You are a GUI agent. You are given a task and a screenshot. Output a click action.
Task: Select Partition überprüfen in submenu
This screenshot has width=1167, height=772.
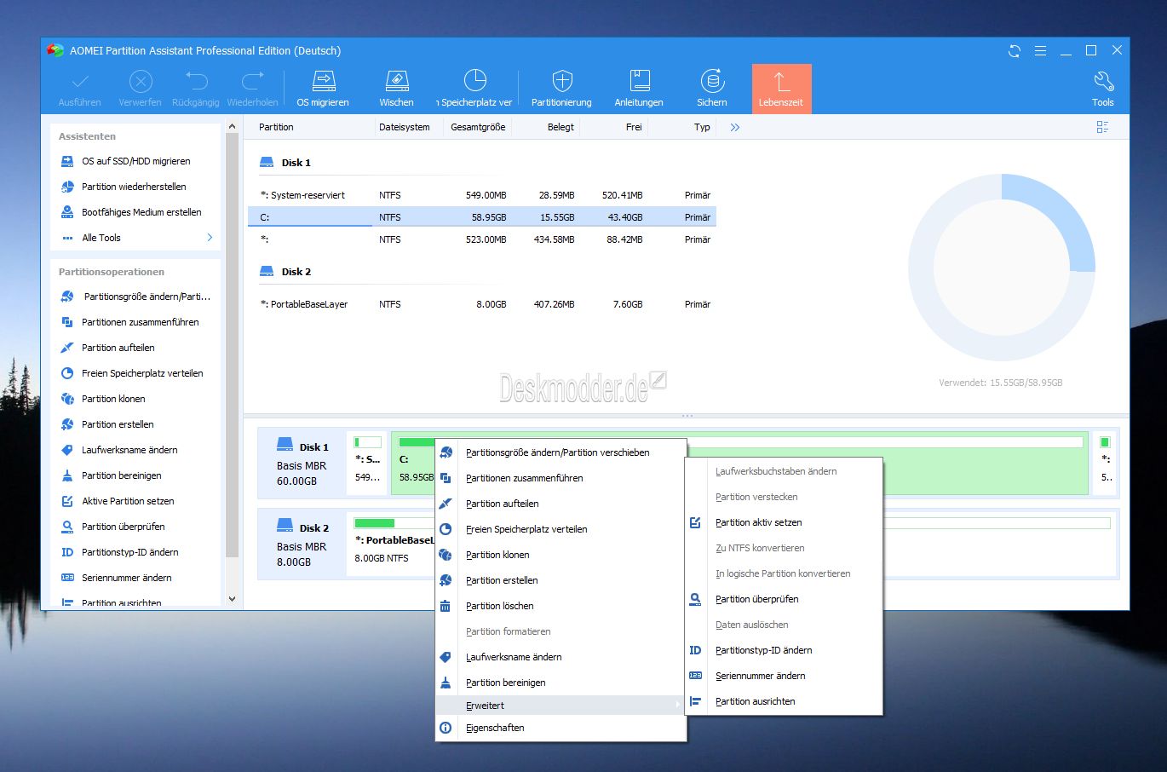(x=784, y=599)
